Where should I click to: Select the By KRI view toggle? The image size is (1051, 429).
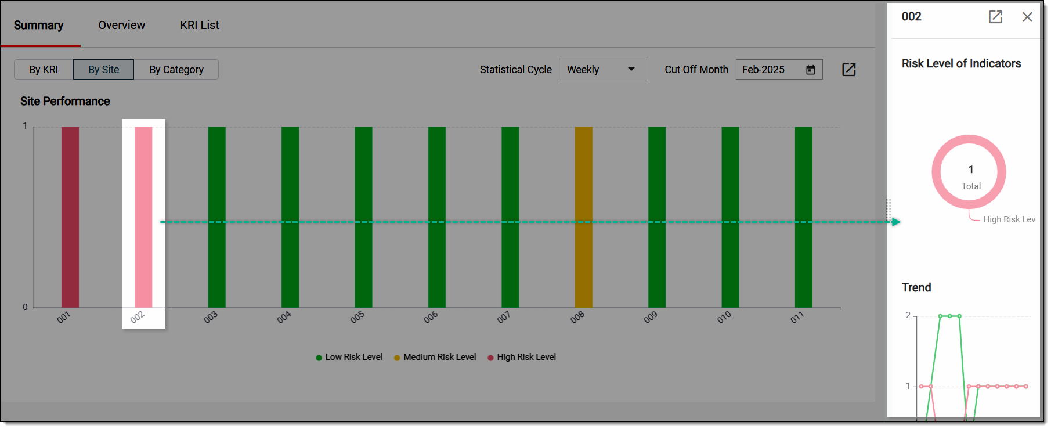point(44,70)
